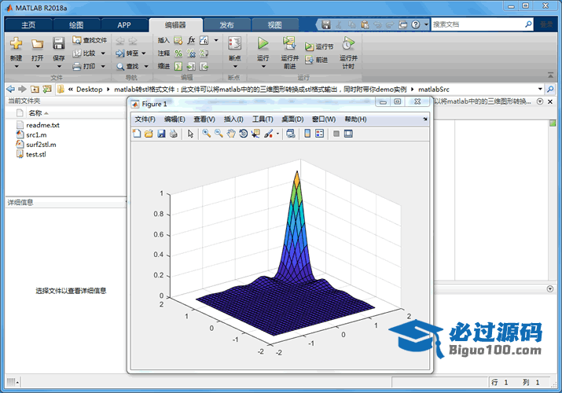
Task: Click the Find Files button
Action: click(x=90, y=40)
